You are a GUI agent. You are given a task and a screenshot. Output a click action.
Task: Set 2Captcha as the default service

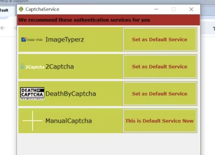(x=159, y=67)
